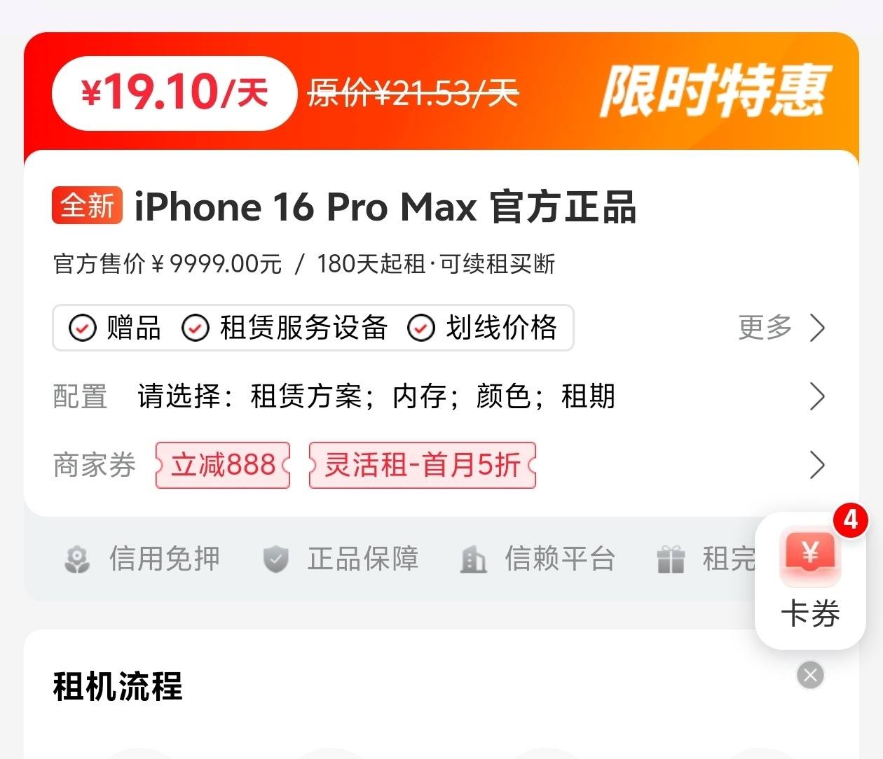The width and height of the screenshot is (883, 759).
Task: Tap the 租机流程 section heading
Action: tap(118, 686)
